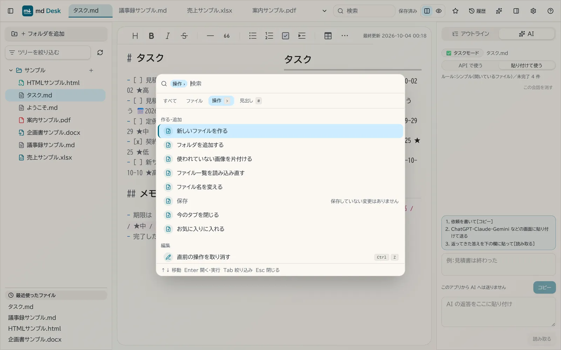Insert a table
561x350 pixels.
pos(328,36)
